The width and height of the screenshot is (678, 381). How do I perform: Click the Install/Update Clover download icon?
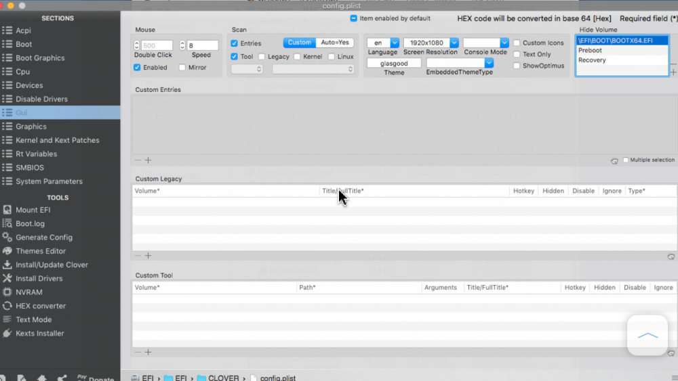tap(7, 265)
